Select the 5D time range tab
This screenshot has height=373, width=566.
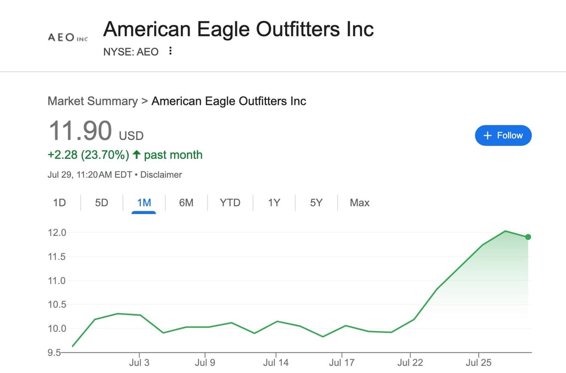click(102, 203)
